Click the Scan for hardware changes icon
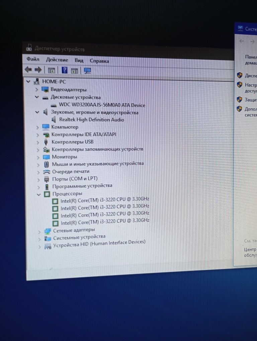The image size is (257, 341). point(87,71)
